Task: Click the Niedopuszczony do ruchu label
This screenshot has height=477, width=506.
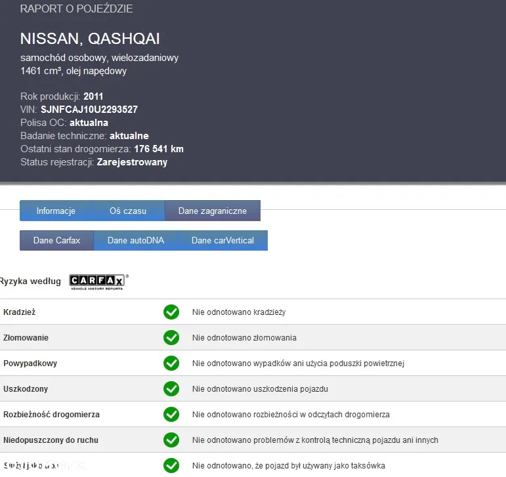Action: click(x=51, y=440)
